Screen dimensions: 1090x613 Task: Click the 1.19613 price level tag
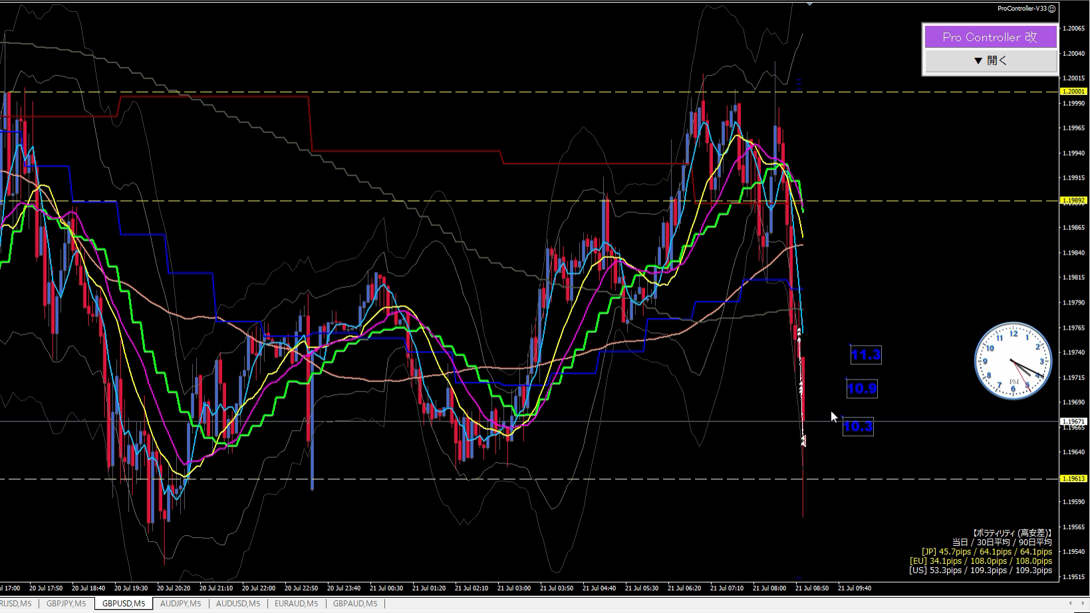(x=1073, y=479)
